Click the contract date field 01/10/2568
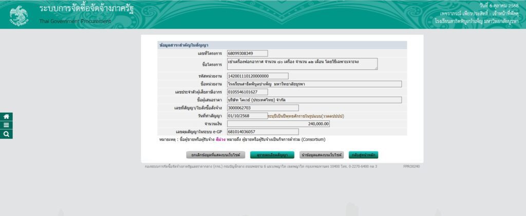526x216 pixels. point(247,116)
